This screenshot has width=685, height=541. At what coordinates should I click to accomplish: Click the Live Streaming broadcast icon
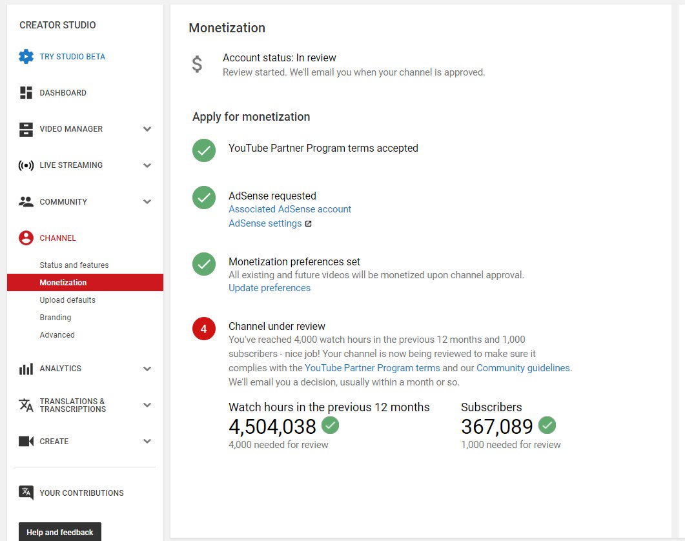click(x=26, y=165)
